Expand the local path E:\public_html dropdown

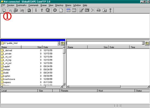point(59,43)
